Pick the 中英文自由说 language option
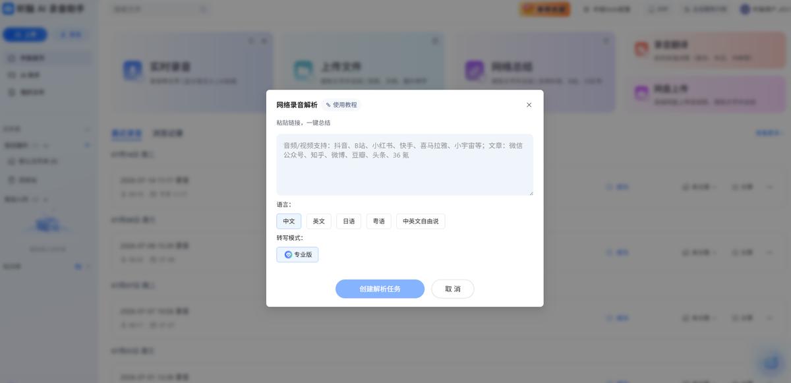This screenshot has width=791, height=383. 421,221
